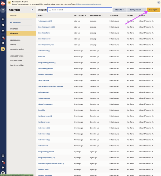Open the LinkedIn audience report
161x176 pixels.
(44, 33)
